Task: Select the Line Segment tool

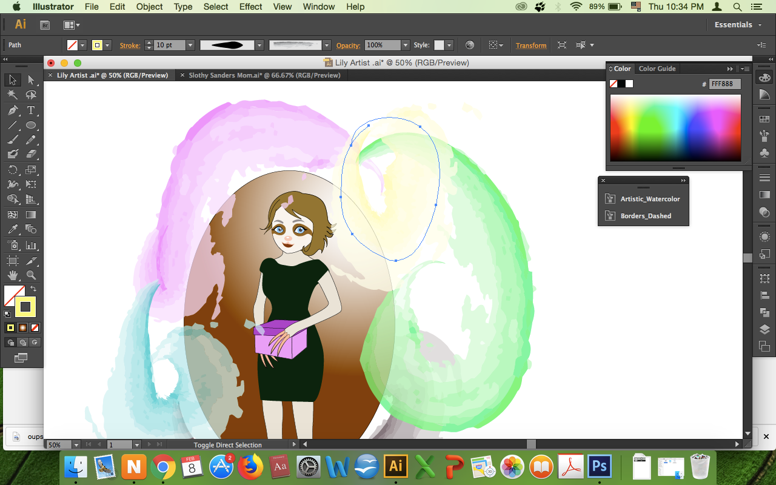Action: [x=12, y=125]
